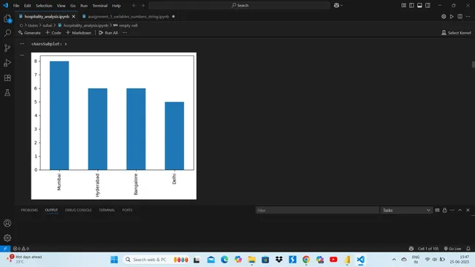This screenshot has height=267, width=475.
Task: Open the output cell actions ellipsis beside chart
Action: (22, 55)
